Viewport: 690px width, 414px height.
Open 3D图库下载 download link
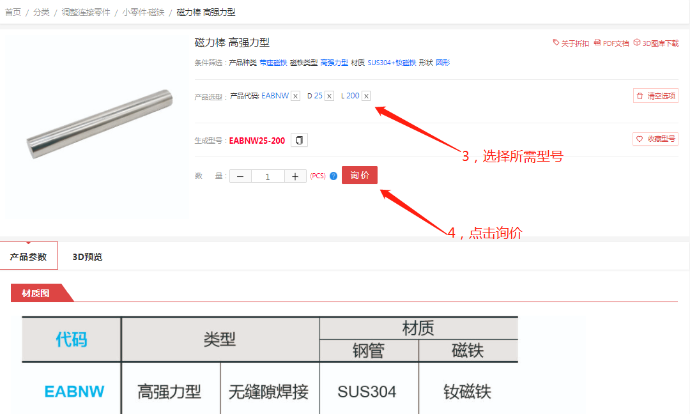[656, 43]
